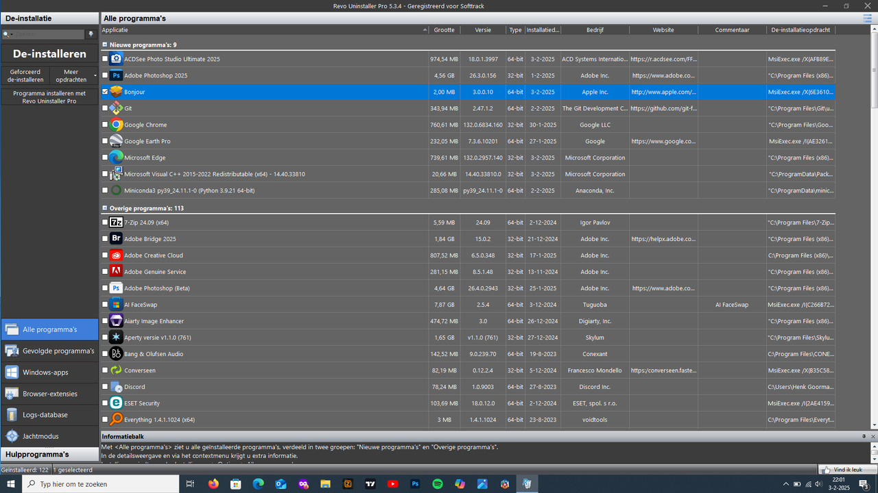This screenshot has height=493, width=878.
Task: Open Alle programma's in sidebar
Action: [x=49, y=329]
